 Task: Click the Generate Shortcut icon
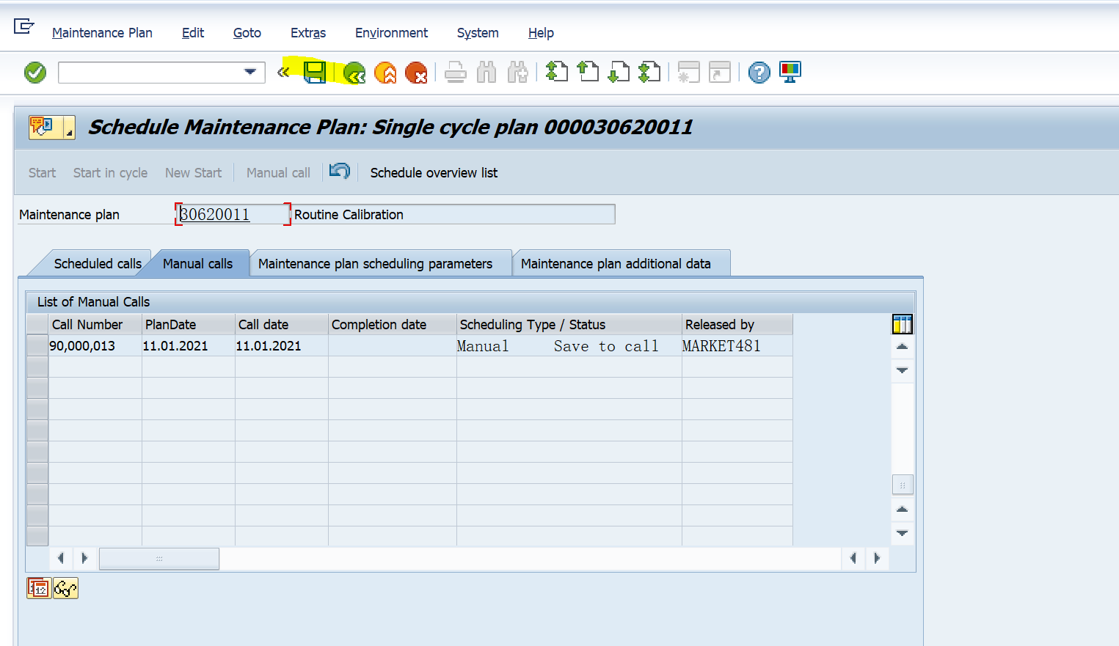pyautogui.click(x=720, y=72)
